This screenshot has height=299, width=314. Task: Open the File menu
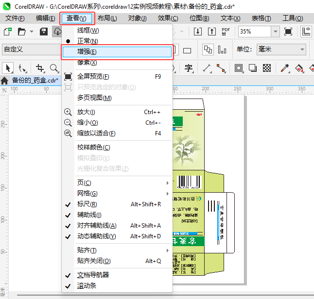[15, 18]
